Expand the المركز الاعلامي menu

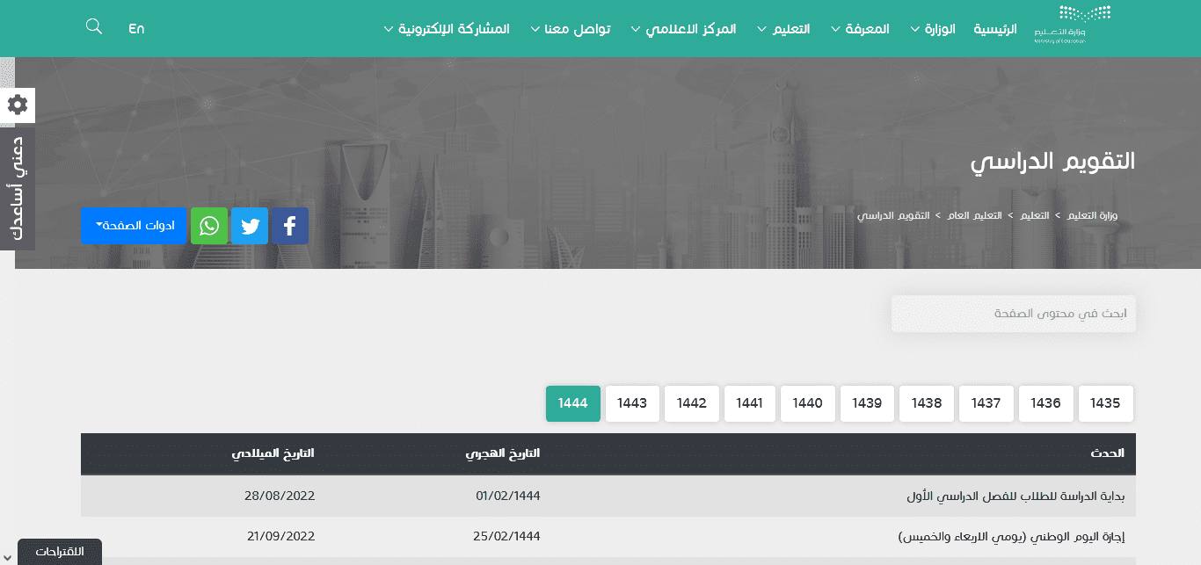point(683,29)
